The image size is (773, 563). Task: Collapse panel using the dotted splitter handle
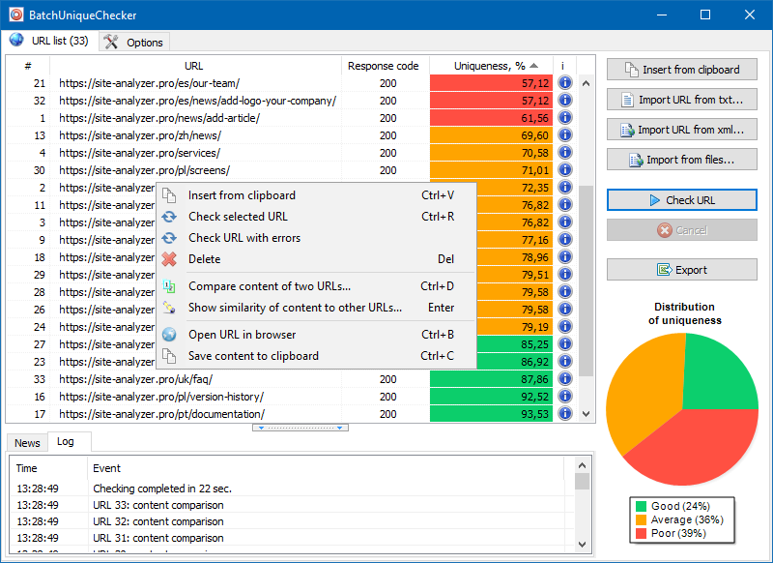coord(300,427)
